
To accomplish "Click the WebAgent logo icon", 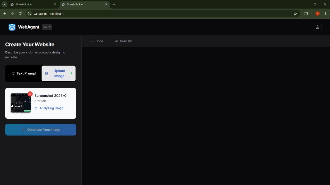I will coord(12,27).
